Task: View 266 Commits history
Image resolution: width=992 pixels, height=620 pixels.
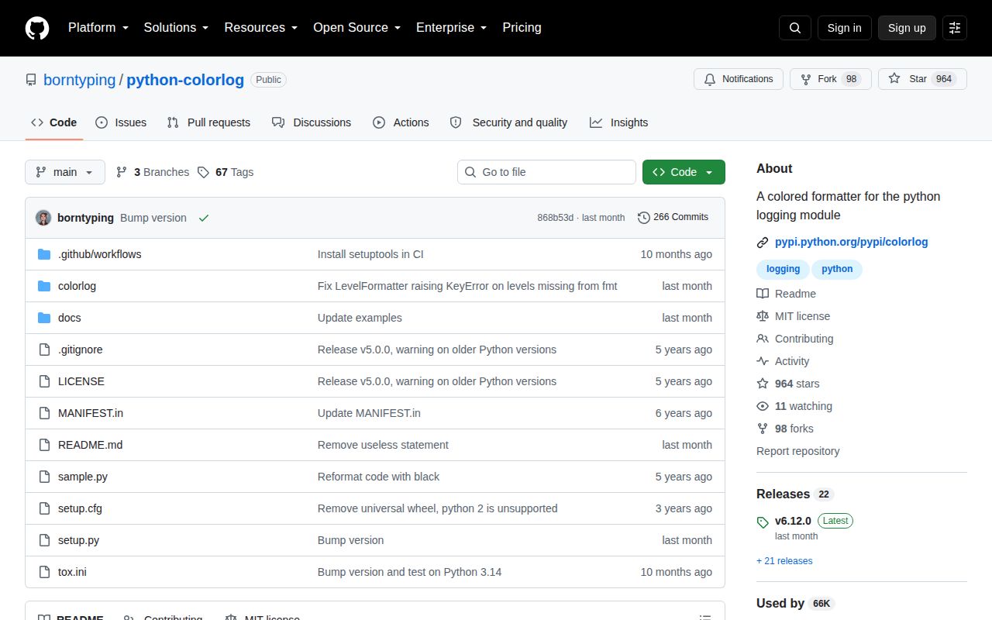Action: (x=673, y=218)
